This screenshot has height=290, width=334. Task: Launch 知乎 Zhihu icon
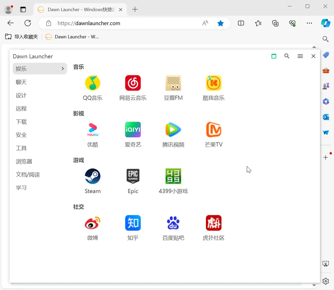coord(133,223)
